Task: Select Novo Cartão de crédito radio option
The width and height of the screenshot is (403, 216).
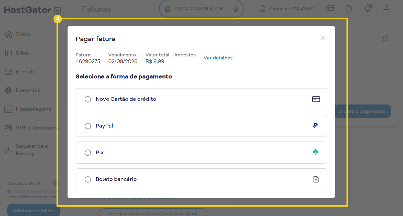Action: point(88,99)
